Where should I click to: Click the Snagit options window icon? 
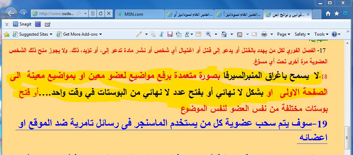point(47,24)
